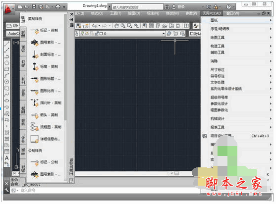Select the Rectangle draw tool

pos(6,69)
